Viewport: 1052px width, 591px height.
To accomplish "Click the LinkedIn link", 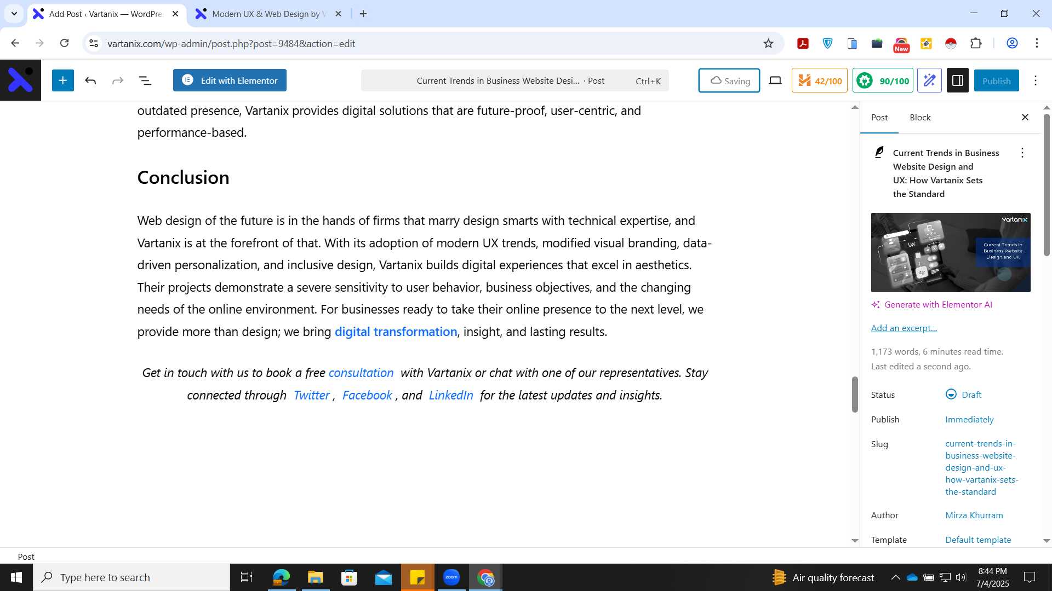I will point(451,395).
